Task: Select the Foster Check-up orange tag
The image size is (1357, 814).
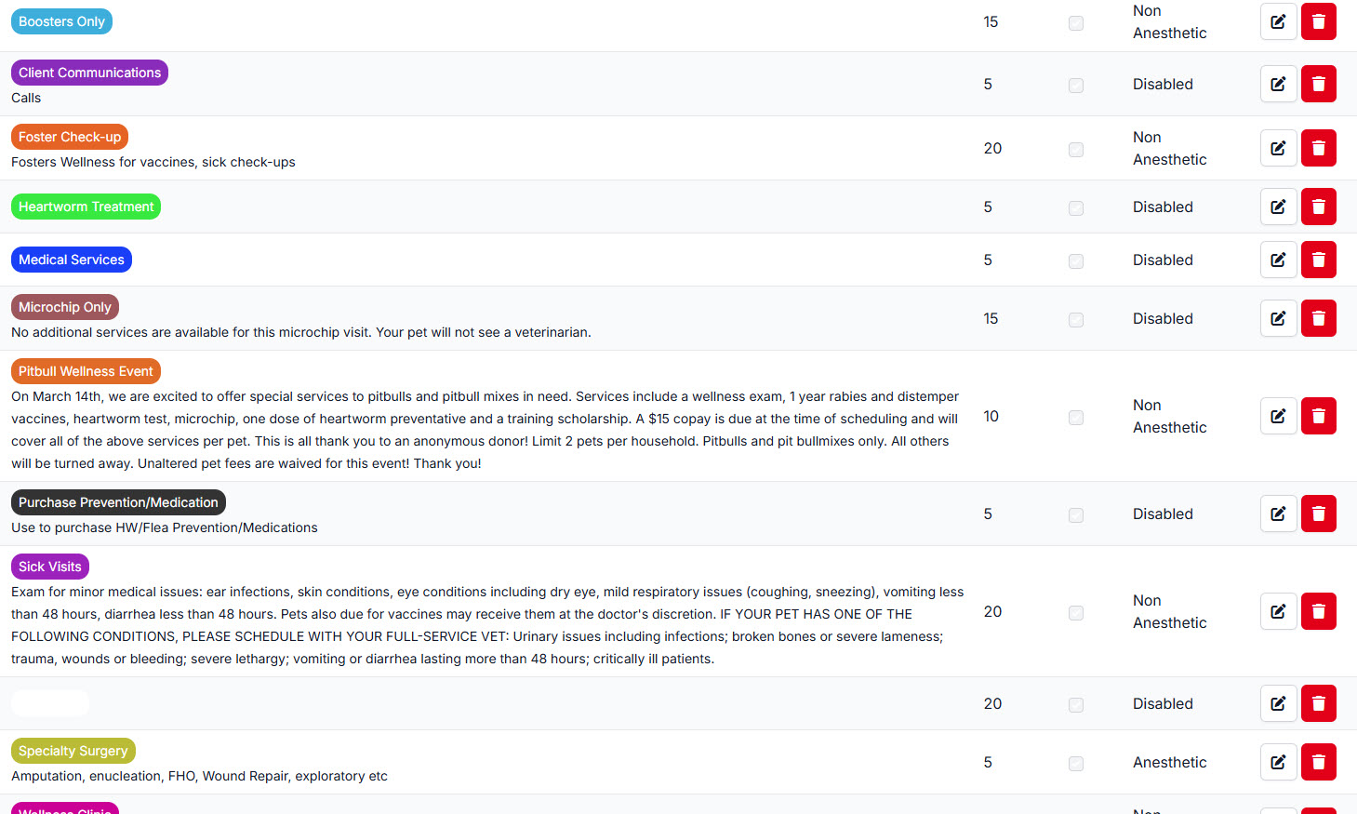Action: point(70,137)
